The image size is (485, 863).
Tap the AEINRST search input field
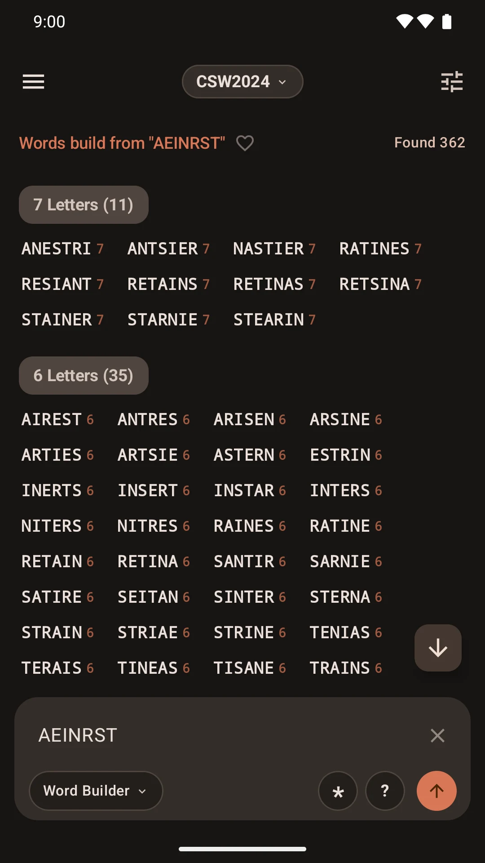225,736
